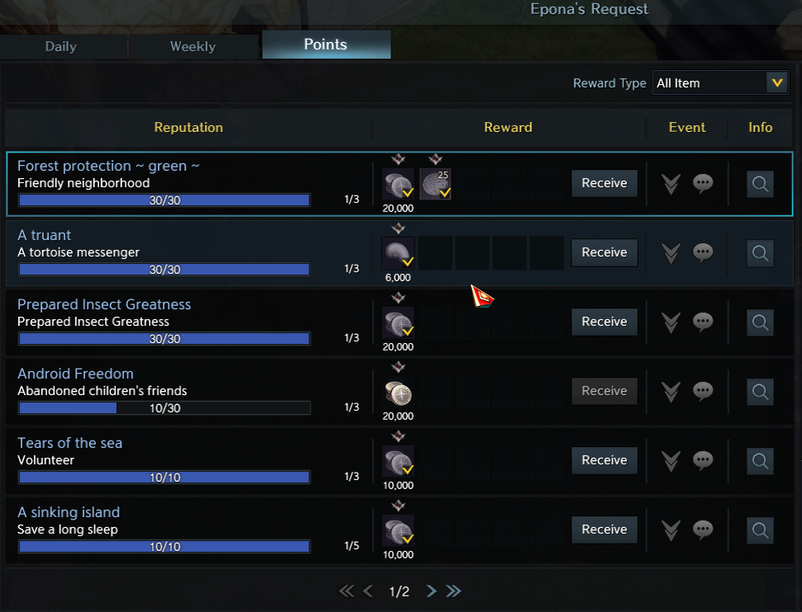Screen dimensions: 802x612
Task: Open info magnifier for Android Freedom
Action: click(760, 392)
